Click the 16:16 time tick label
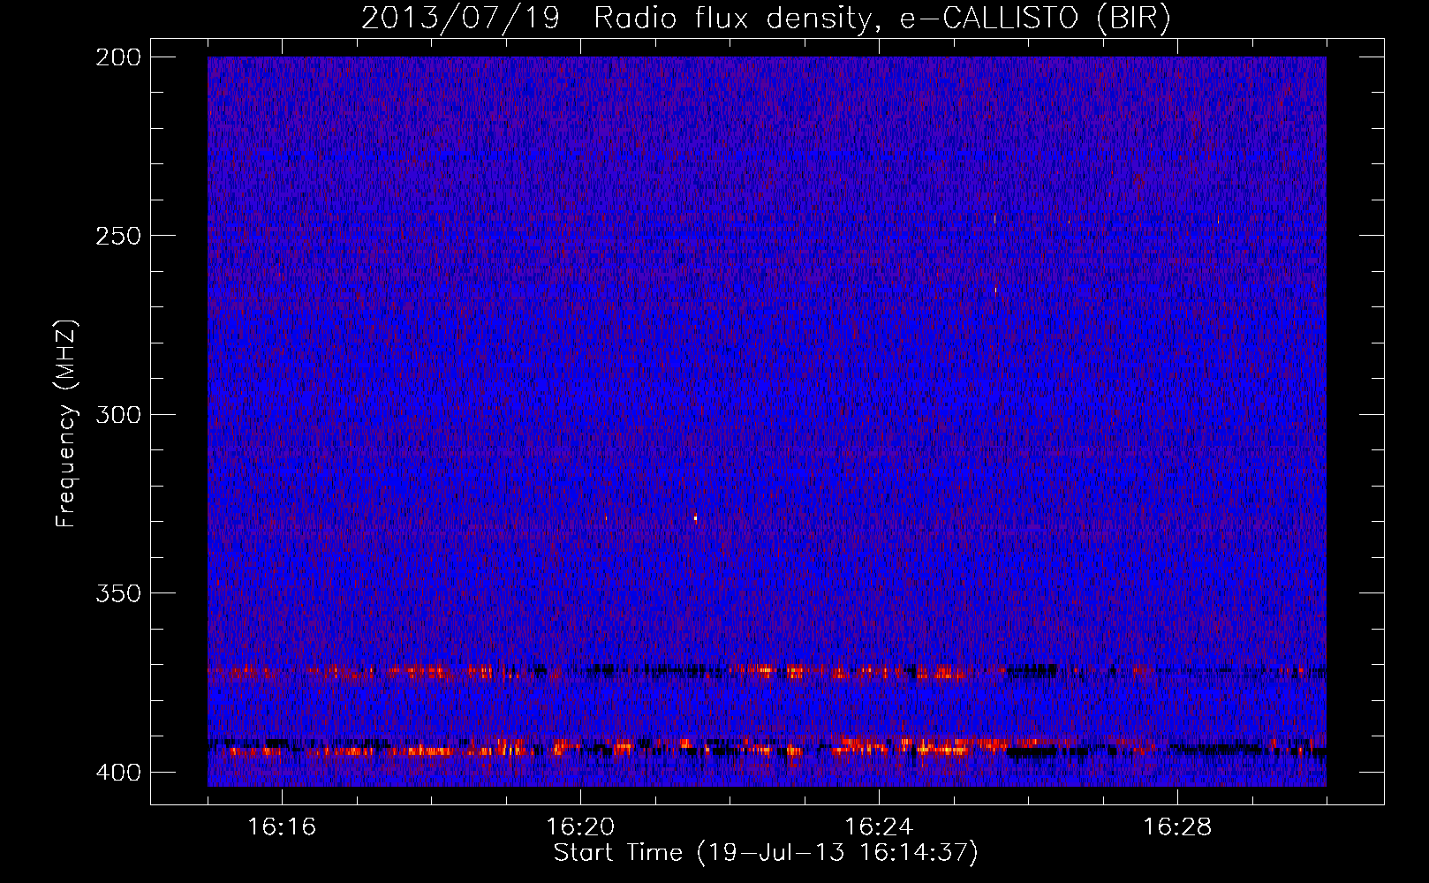 tap(282, 826)
